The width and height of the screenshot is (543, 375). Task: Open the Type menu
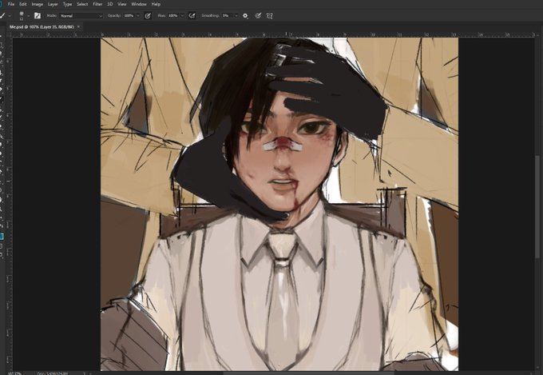[67, 4]
